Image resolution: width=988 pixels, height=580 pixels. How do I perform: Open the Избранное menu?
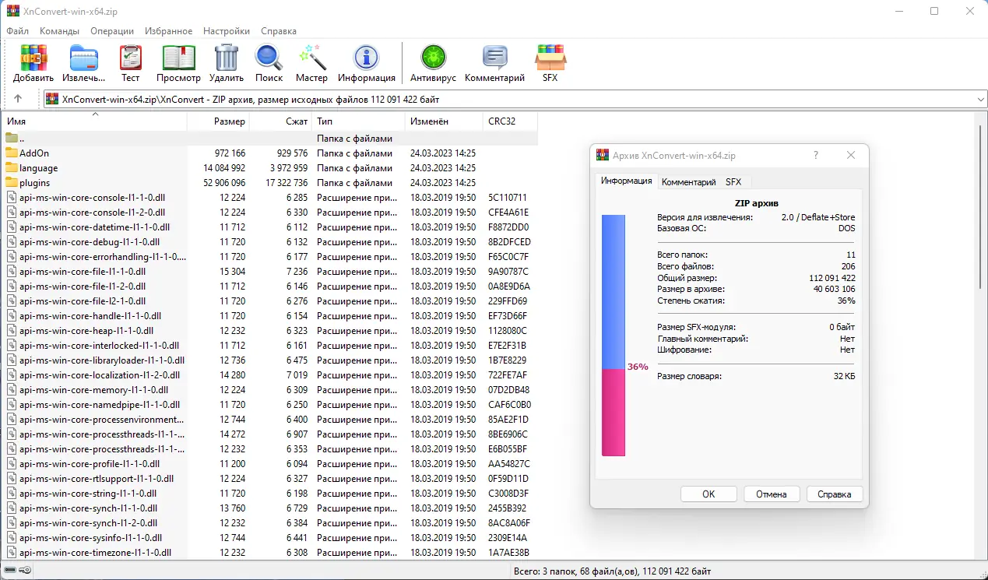click(x=168, y=31)
